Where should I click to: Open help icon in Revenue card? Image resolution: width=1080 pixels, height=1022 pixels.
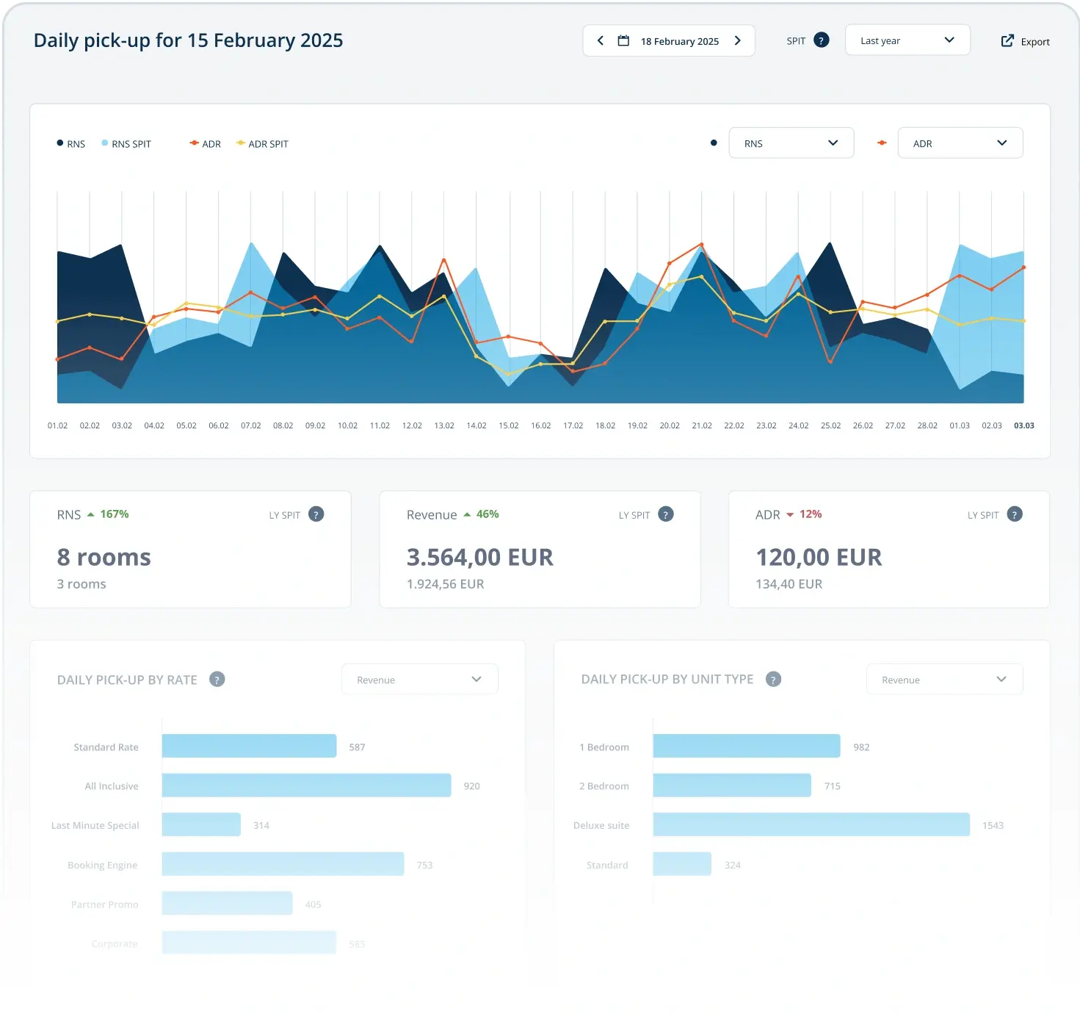click(665, 514)
